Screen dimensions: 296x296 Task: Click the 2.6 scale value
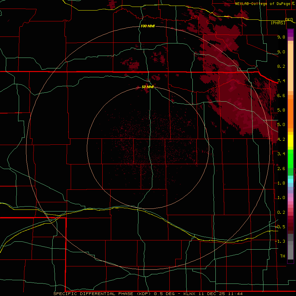tap(281, 169)
